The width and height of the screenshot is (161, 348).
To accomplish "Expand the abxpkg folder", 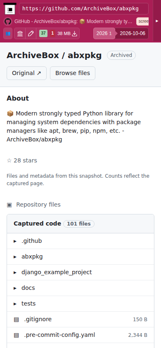I will tap(80, 257).
